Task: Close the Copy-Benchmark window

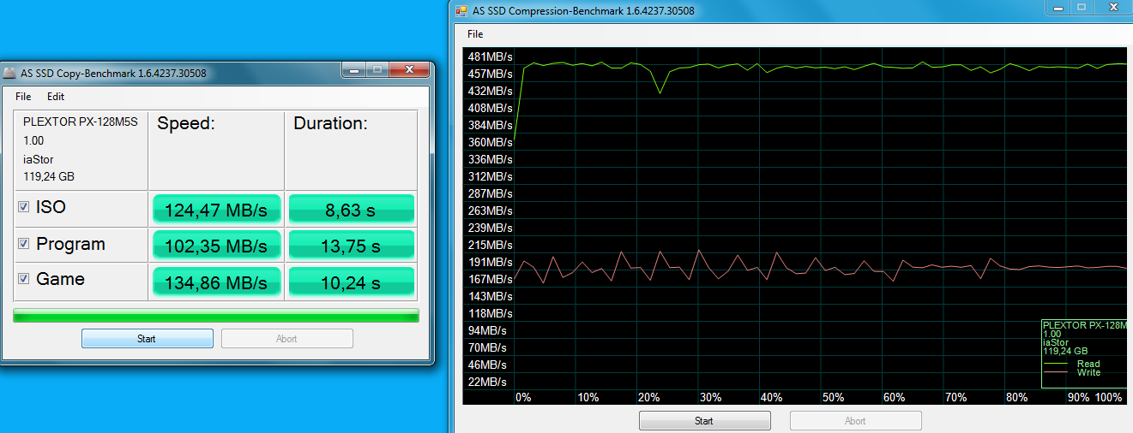Action: click(x=407, y=70)
